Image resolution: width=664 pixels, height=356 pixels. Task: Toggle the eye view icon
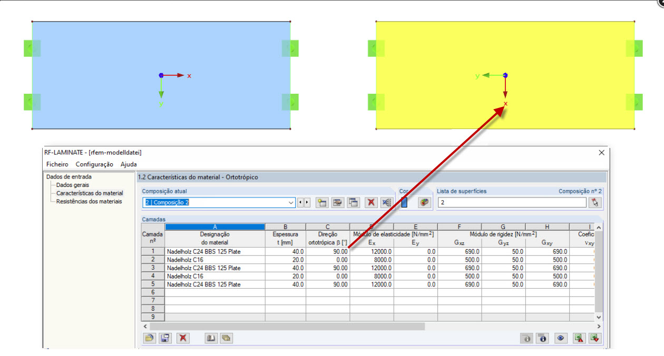click(561, 338)
